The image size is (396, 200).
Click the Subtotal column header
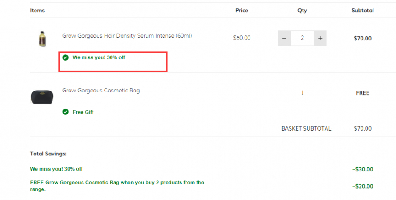[x=363, y=10]
